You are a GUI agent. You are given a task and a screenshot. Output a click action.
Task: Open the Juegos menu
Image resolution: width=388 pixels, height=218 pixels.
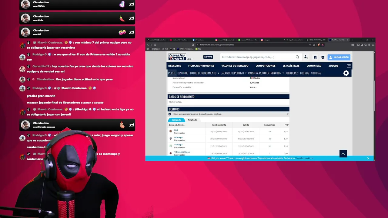coord(333,66)
